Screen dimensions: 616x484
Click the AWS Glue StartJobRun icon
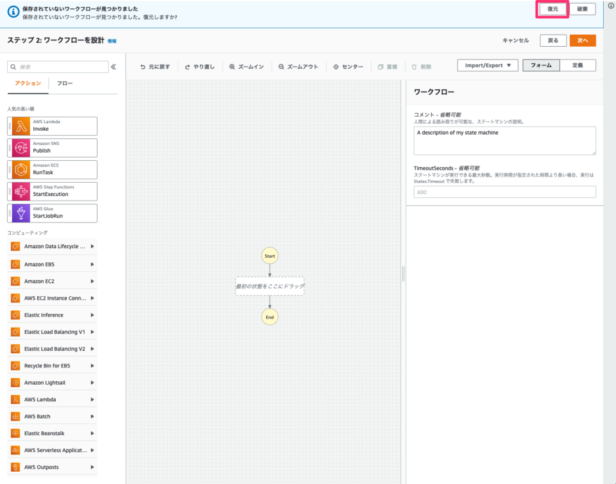click(21, 213)
